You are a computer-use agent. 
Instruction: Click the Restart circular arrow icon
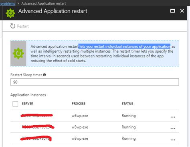click(13, 26)
